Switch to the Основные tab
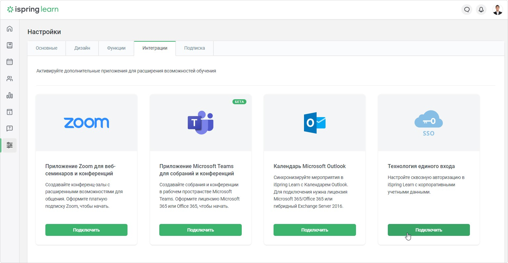 (47, 48)
